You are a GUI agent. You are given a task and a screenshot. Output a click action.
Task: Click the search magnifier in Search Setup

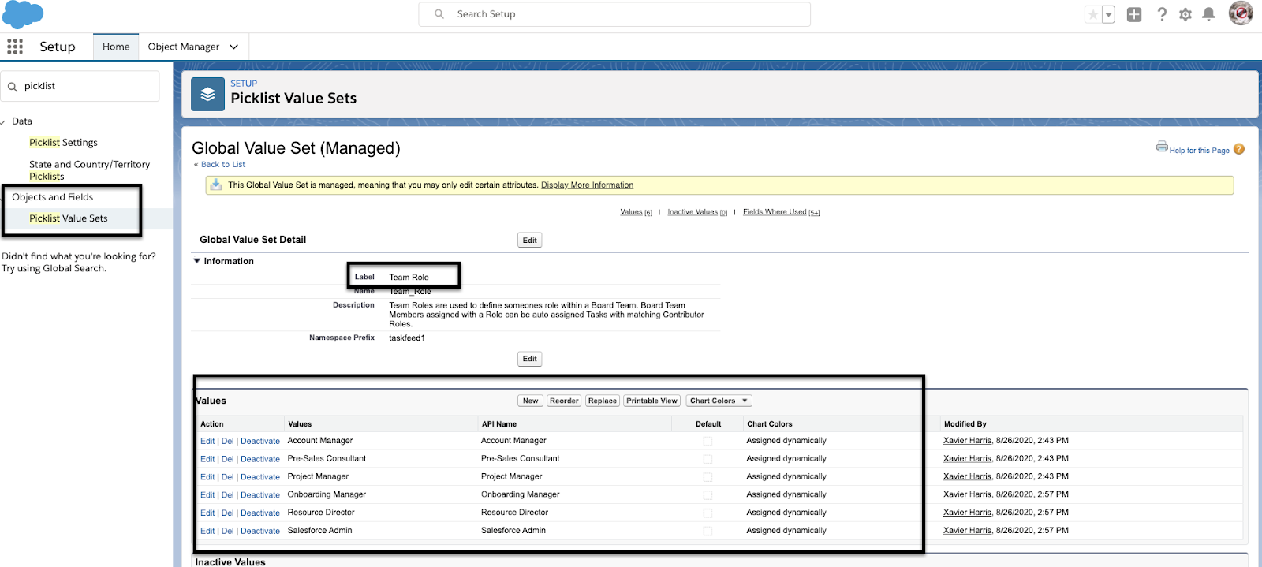click(439, 14)
